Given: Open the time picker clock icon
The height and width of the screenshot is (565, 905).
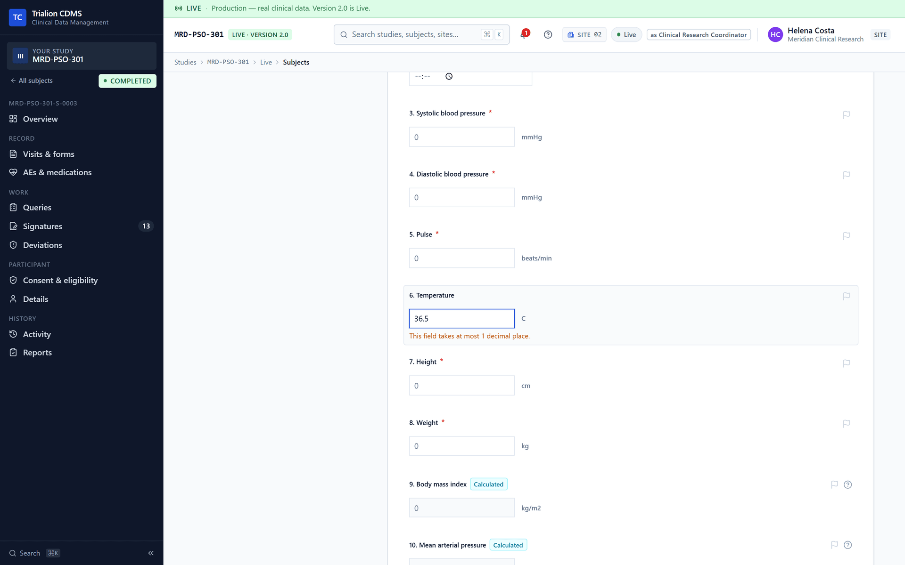Looking at the screenshot, I should pyautogui.click(x=449, y=76).
